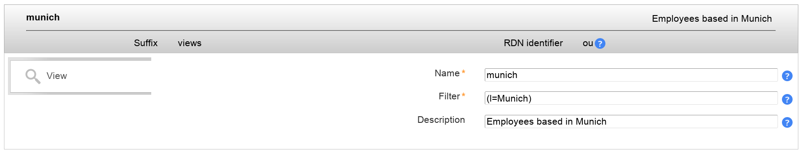Select the views suffix value

pyautogui.click(x=190, y=43)
